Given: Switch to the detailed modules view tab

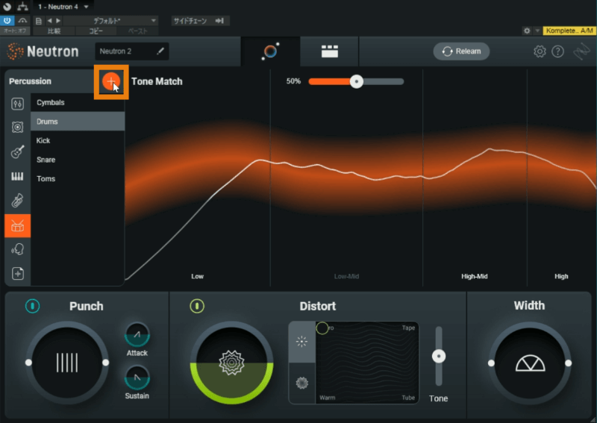Looking at the screenshot, I should (329, 51).
